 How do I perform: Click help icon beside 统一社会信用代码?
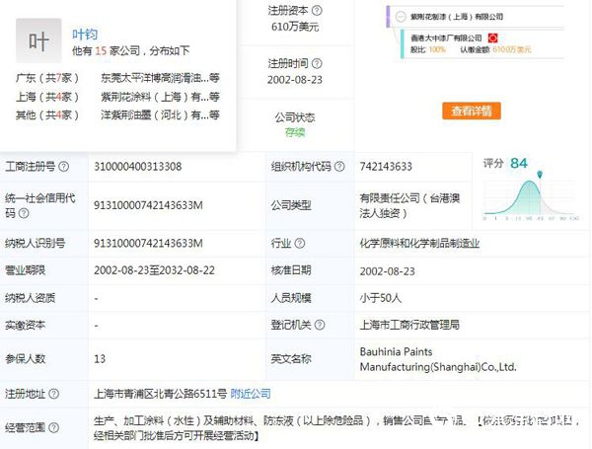pyautogui.click(x=24, y=213)
